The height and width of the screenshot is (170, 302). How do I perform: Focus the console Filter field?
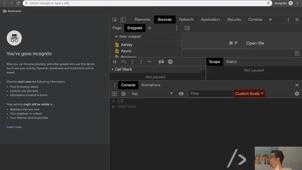pyautogui.click(x=211, y=93)
